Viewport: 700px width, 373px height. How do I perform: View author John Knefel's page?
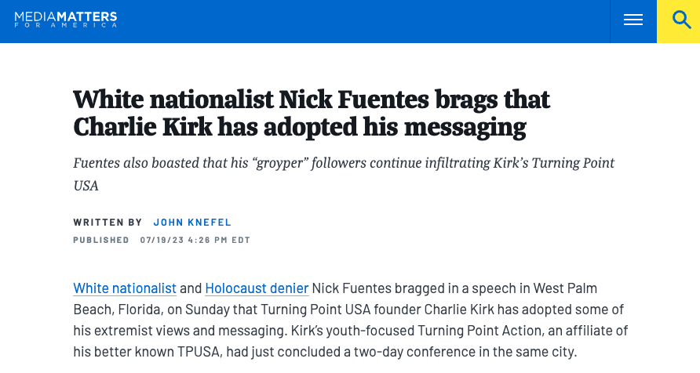[x=192, y=223]
